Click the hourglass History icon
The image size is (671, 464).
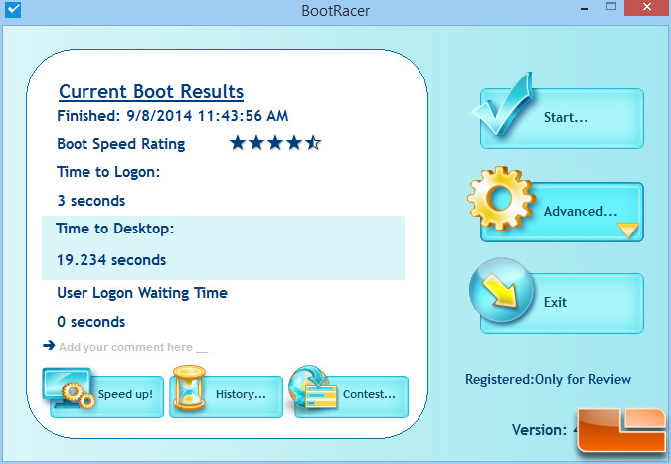coord(189,387)
